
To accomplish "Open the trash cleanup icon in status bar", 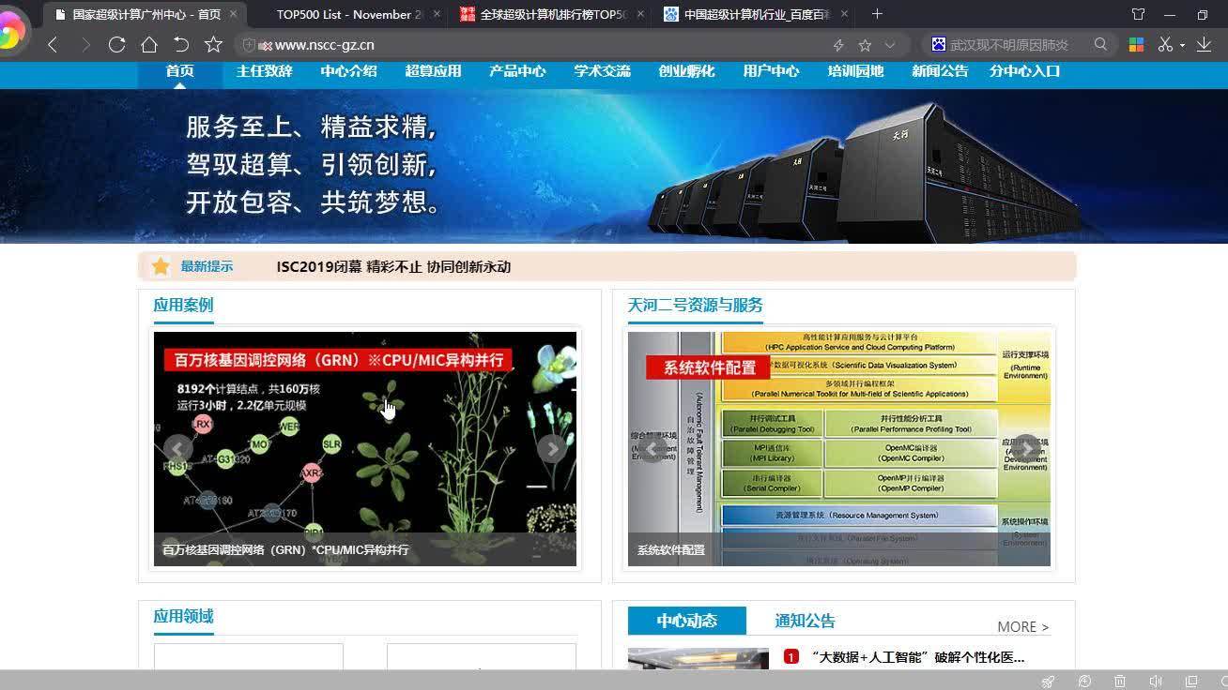I will (x=1119, y=682).
